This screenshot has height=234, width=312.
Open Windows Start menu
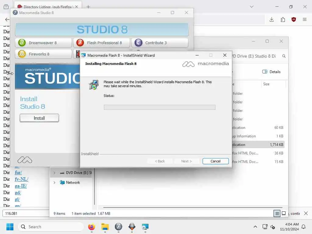tap(10, 227)
